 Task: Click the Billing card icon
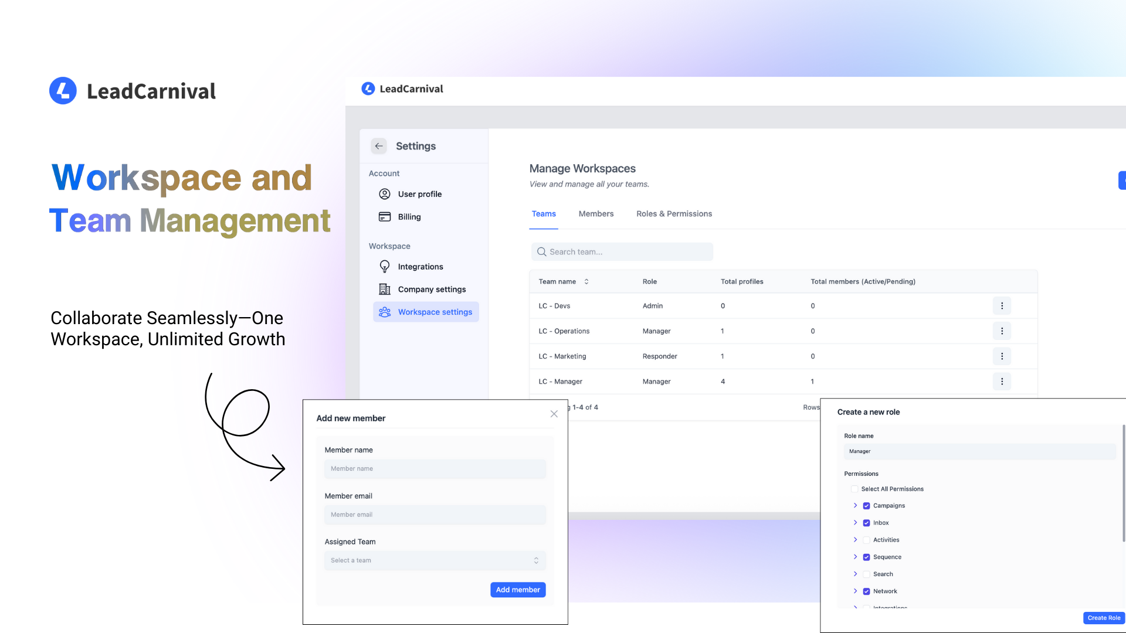385,217
